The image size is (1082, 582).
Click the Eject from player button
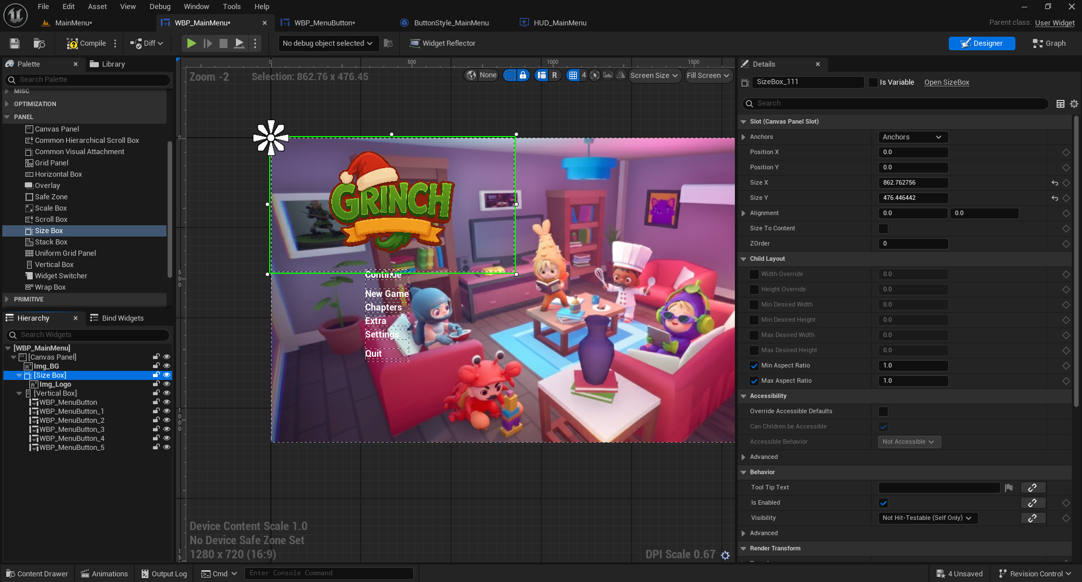239,43
